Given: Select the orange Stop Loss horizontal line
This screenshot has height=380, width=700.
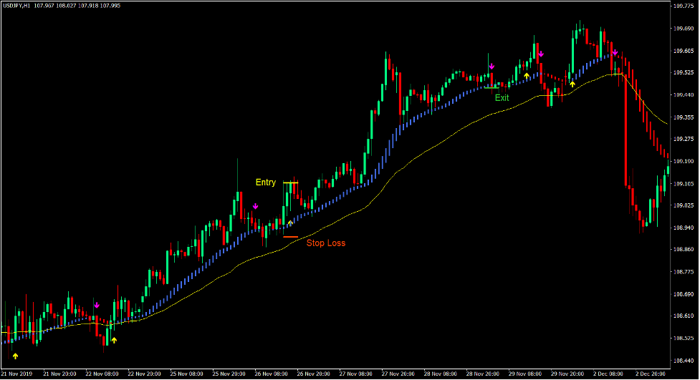Looking at the screenshot, I should click(290, 237).
